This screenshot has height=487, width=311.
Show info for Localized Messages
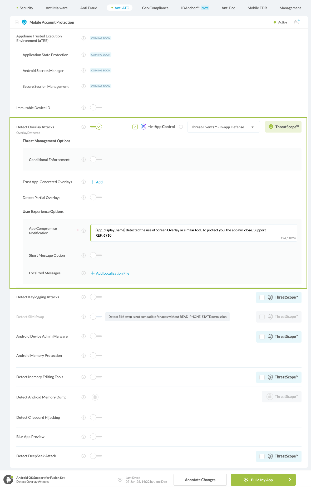click(83, 273)
